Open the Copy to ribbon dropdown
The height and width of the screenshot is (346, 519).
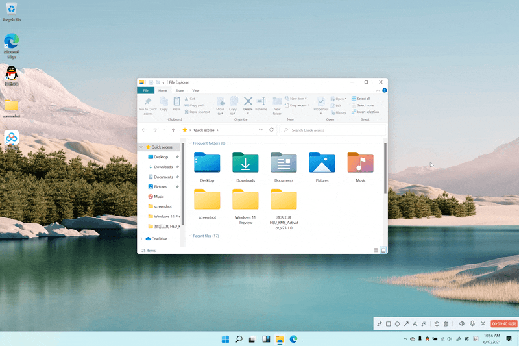[233, 106]
